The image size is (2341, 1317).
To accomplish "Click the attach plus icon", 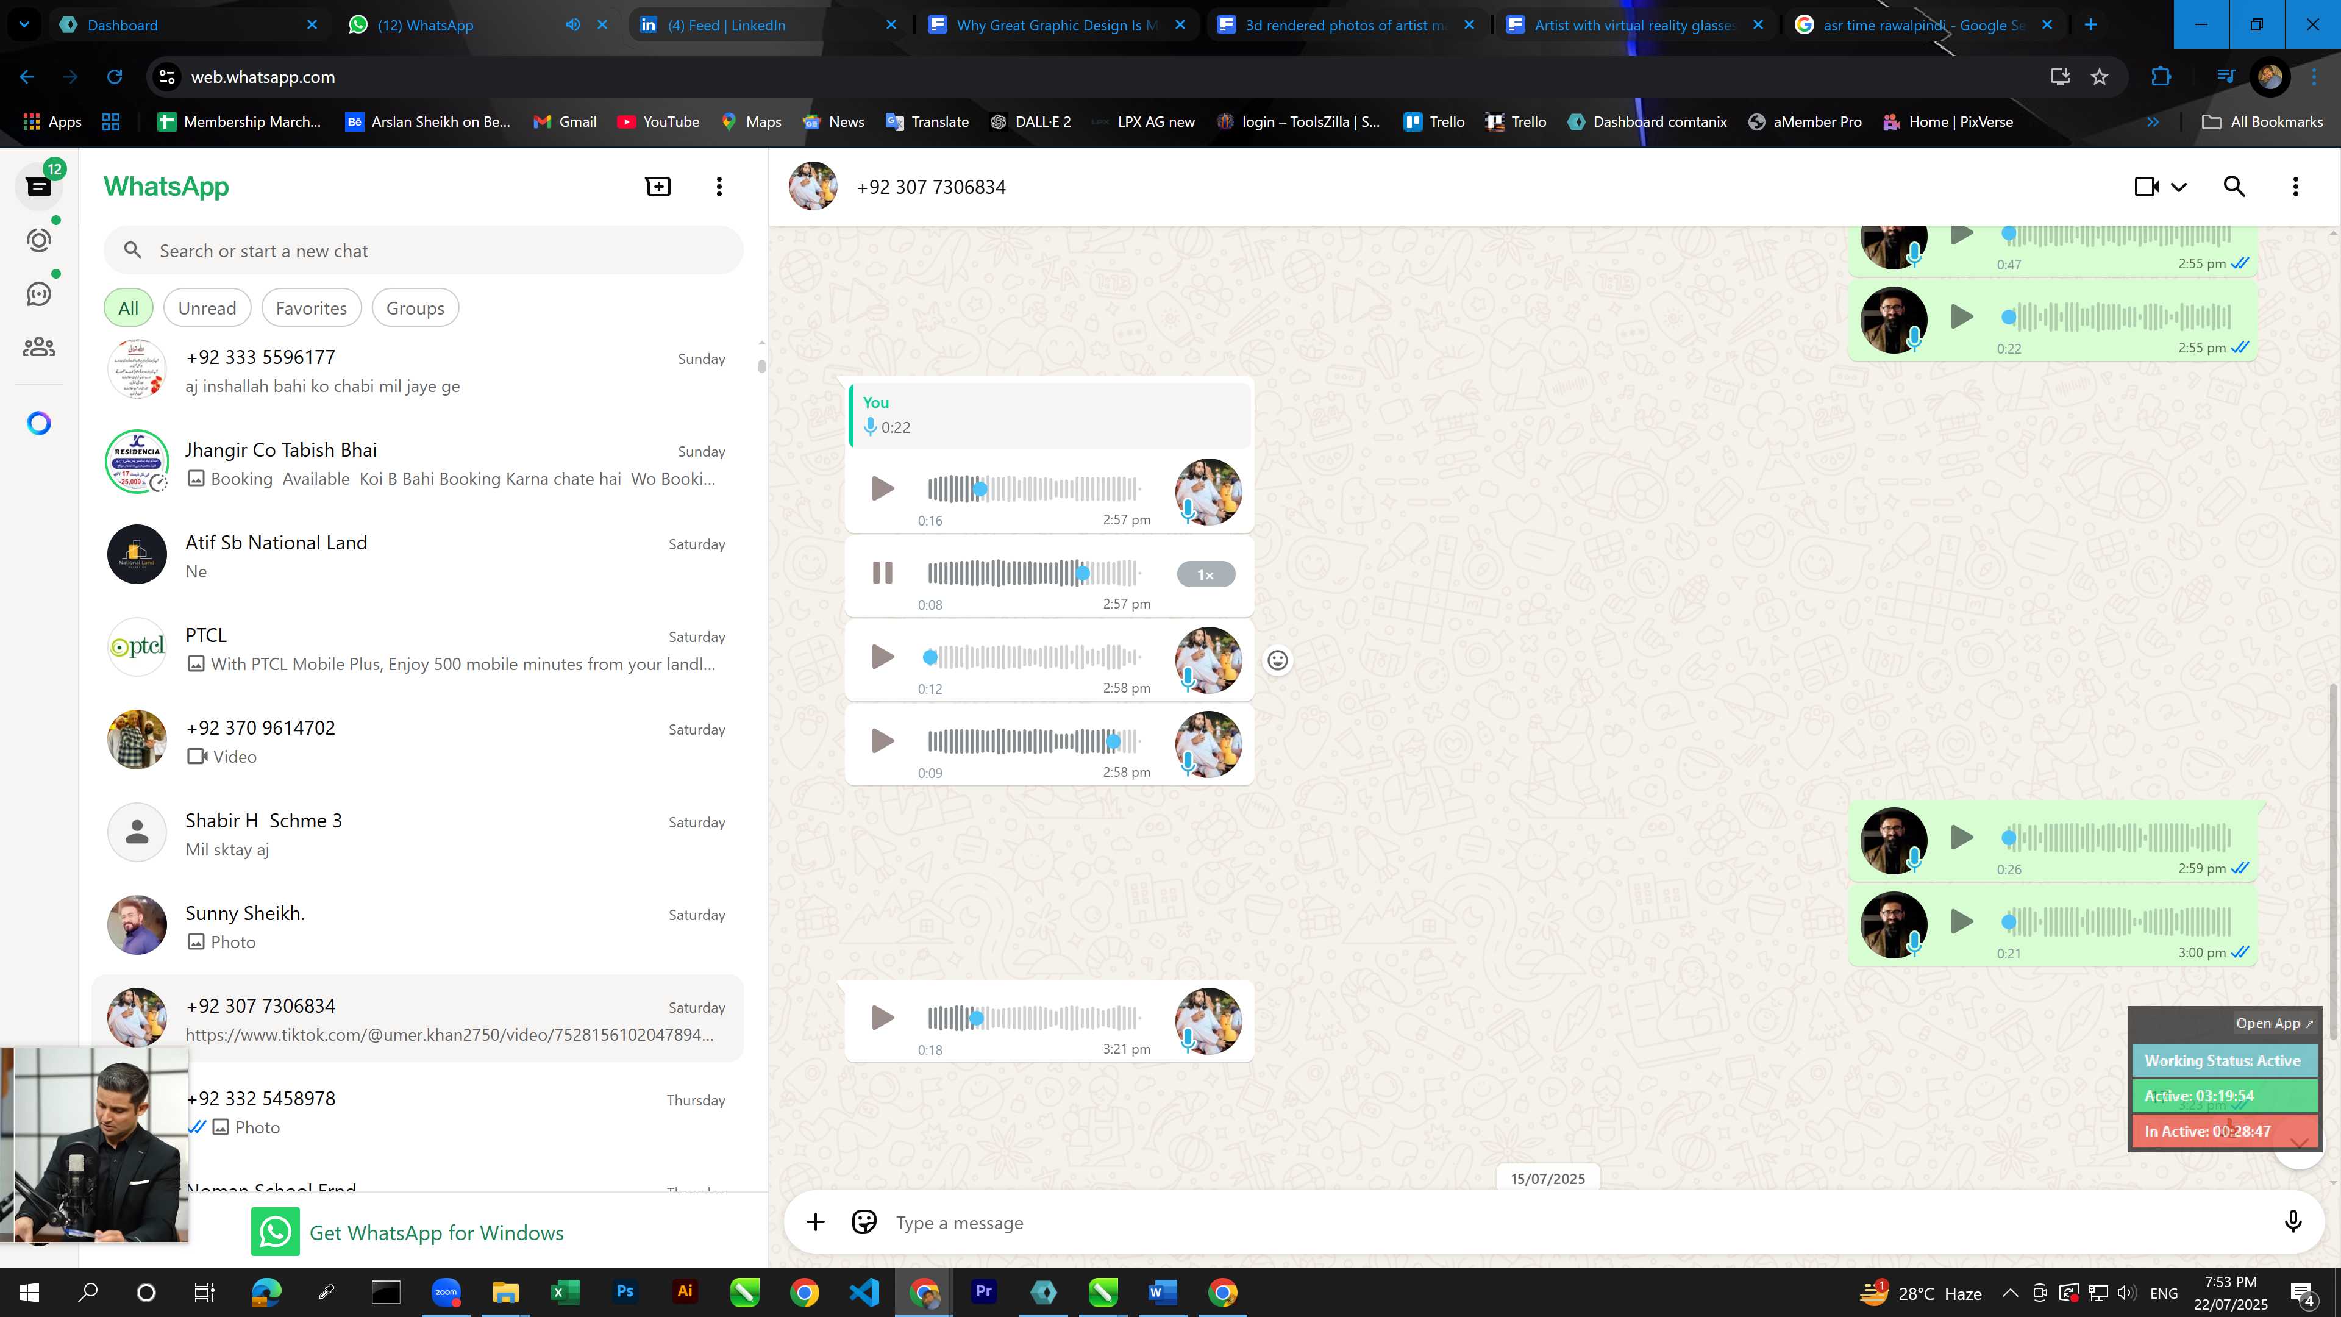I will click(815, 1222).
